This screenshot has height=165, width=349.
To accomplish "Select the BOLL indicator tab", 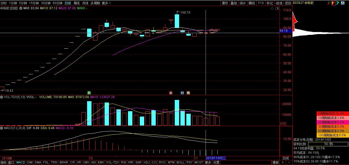I will coord(180,162).
